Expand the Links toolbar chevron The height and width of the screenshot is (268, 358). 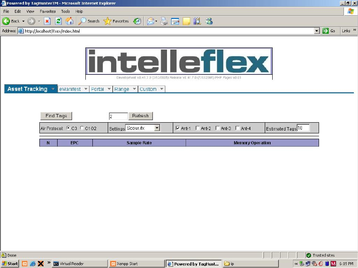(354, 30)
